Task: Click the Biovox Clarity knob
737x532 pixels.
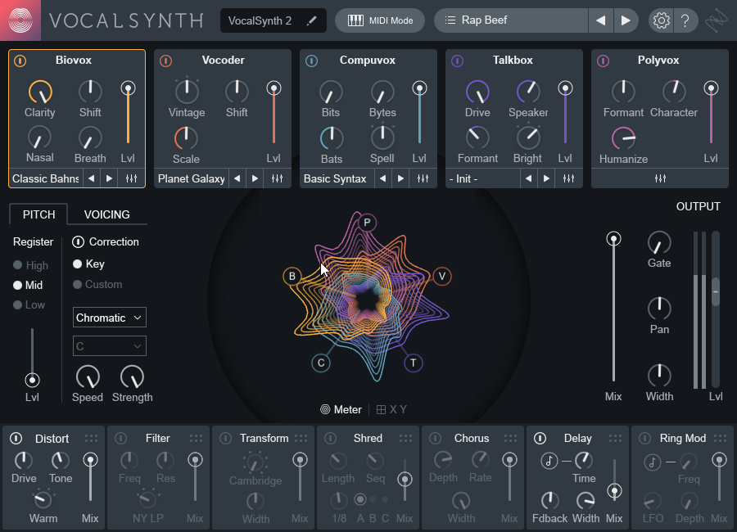Action: [x=40, y=92]
